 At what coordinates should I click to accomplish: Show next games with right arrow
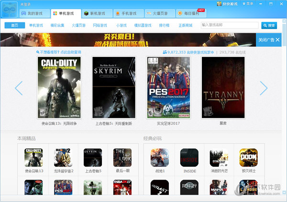coord(263,88)
